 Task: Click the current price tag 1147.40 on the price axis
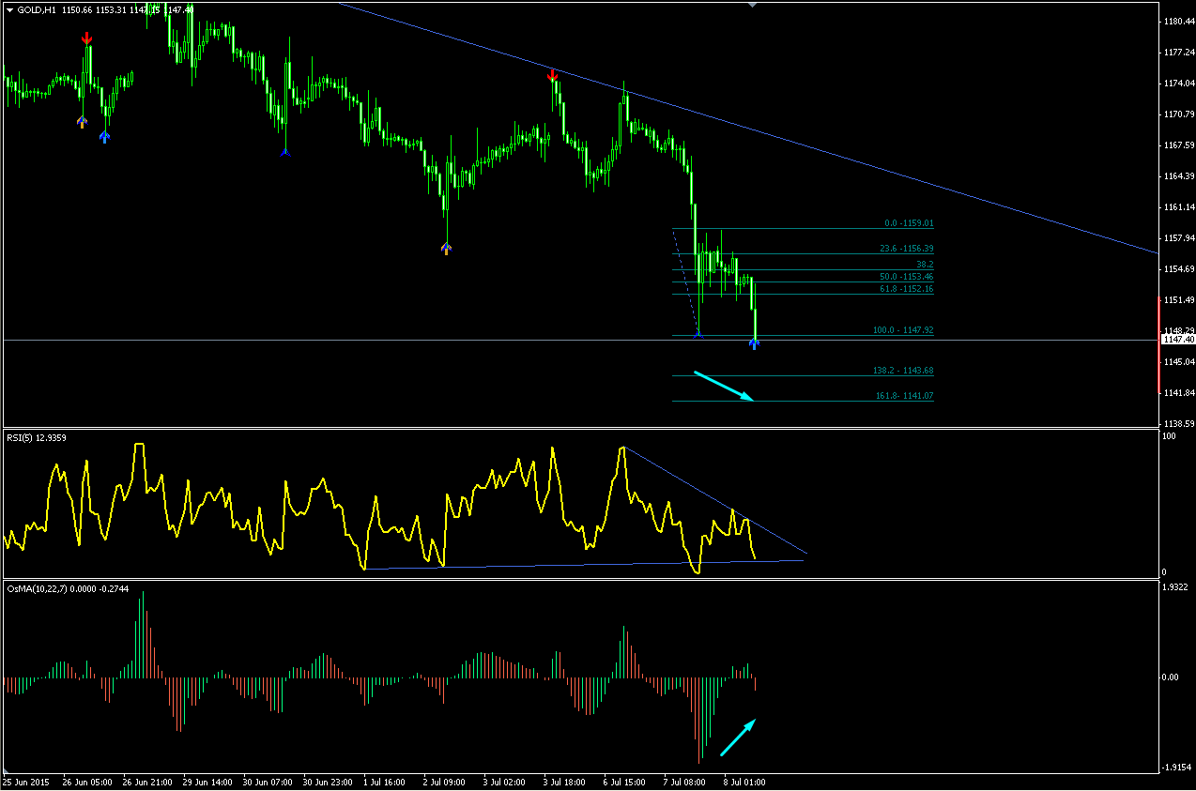coord(1177,340)
